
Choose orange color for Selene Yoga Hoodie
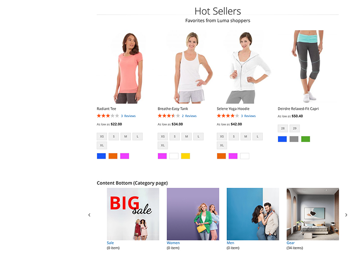tap(221, 156)
